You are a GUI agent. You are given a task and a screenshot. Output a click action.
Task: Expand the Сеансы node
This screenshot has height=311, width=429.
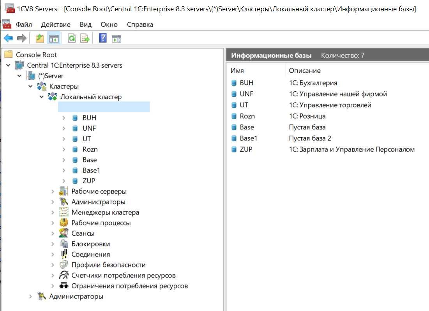[x=53, y=234]
